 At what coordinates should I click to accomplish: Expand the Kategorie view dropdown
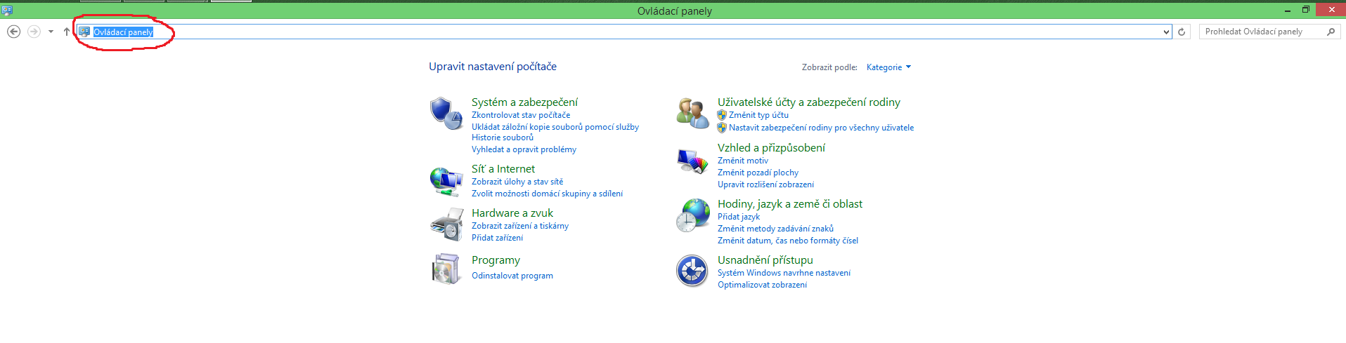point(888,67)
